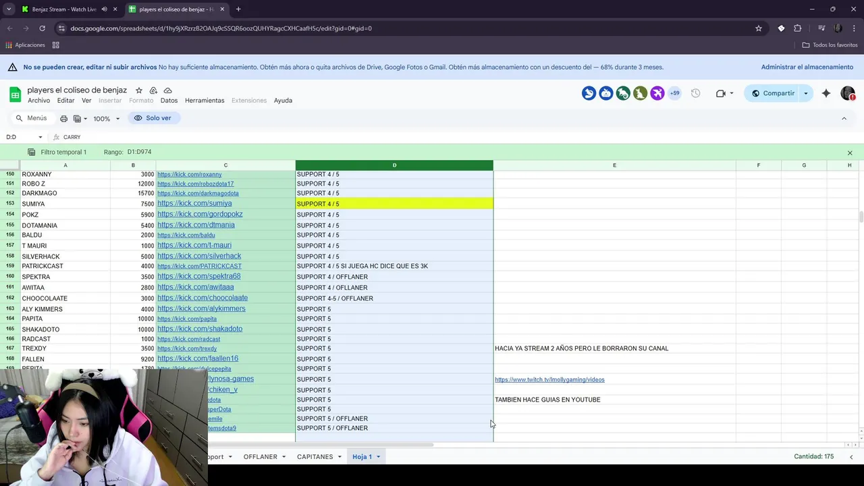864x486 pixels.
Task: Click the green chameleon viewer avatar
Action: (623, 93)
